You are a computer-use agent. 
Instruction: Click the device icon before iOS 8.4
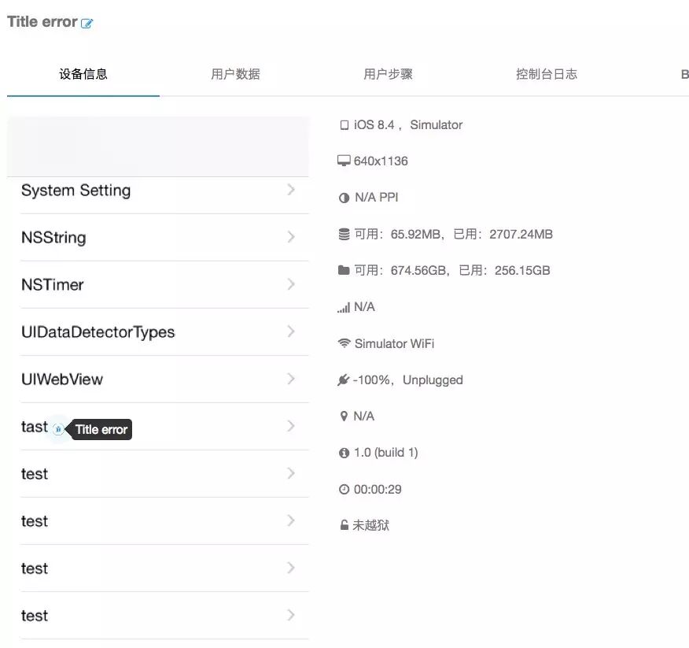point(344,125)
